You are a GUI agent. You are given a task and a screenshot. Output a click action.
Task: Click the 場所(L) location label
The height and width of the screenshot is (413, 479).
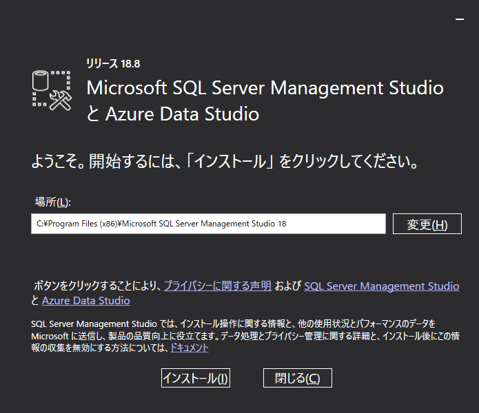[53, 202]
